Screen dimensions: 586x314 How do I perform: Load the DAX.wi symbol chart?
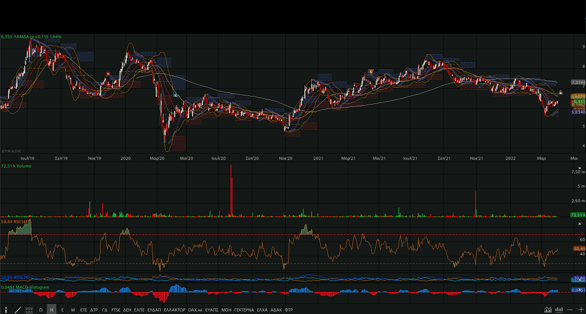click(x=195, y=309)
